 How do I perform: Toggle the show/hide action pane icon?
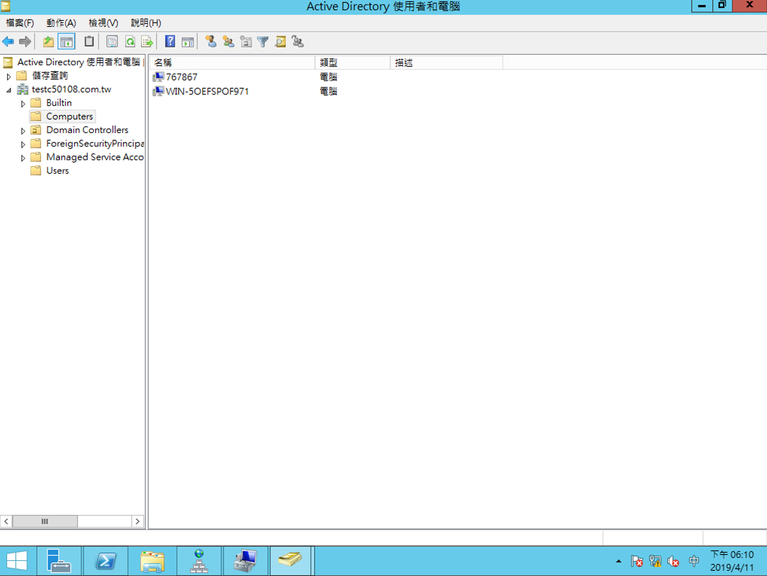tap(187, 42)
